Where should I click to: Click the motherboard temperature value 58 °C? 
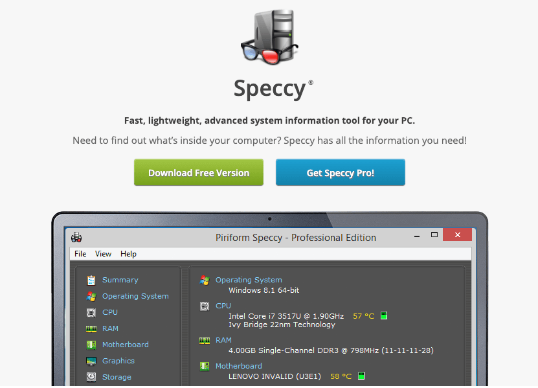pos(341,376)
